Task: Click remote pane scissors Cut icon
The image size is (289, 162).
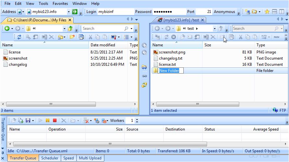Action: 241,37
